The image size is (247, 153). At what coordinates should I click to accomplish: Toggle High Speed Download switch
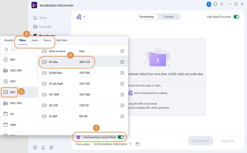pyautogui.click(x=236, y=17)
